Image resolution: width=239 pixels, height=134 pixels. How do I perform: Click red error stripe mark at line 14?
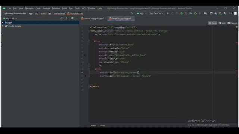[236, 70]
